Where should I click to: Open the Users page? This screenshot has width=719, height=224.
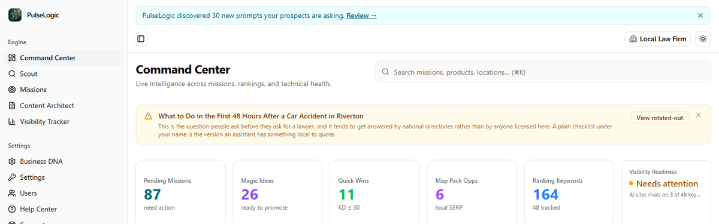pyautogui.click(x=64, y=194)
